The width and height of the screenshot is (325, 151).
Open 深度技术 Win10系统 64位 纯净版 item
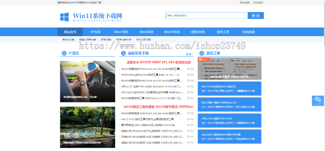(152, 137)
